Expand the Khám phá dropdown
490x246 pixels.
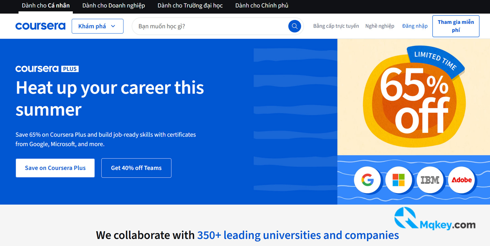tap(97, 26)
